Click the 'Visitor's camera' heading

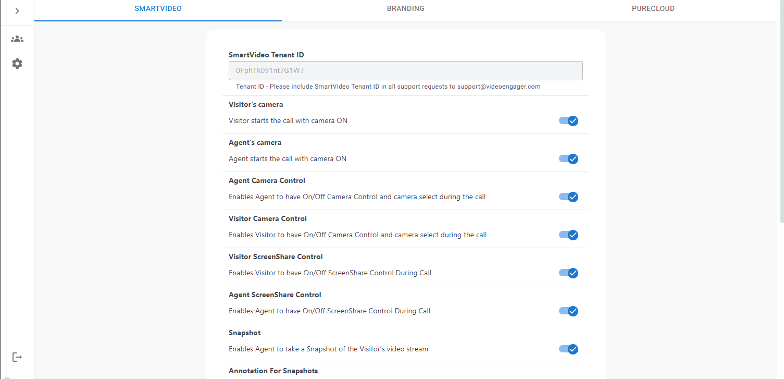click(256, 104)
